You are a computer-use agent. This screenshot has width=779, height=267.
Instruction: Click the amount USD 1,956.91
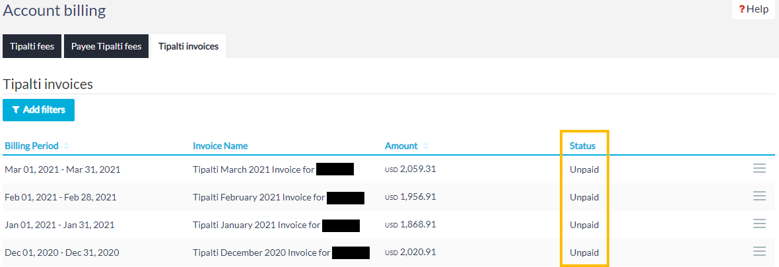pos(411,196)
